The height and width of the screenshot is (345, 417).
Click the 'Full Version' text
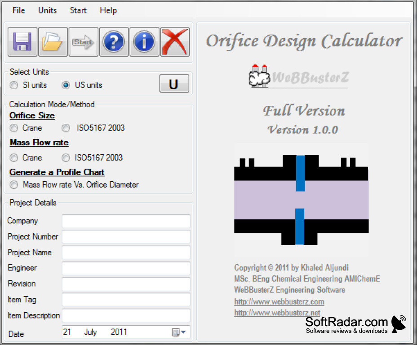pyautogui.click(x=304, y=110)
